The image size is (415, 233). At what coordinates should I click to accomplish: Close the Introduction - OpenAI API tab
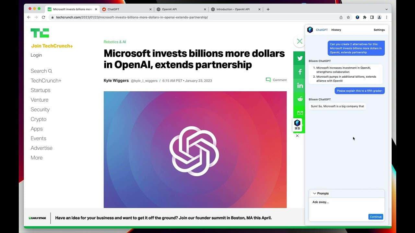click(259, 9)
